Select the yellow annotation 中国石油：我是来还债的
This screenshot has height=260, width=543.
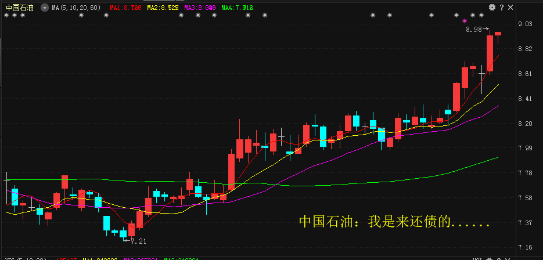[394, 222]
